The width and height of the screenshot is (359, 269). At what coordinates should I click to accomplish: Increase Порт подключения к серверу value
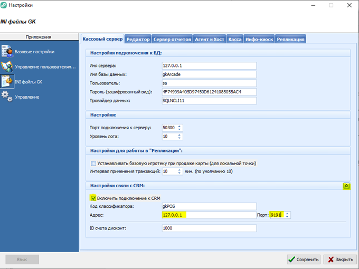tap(179, 126)
